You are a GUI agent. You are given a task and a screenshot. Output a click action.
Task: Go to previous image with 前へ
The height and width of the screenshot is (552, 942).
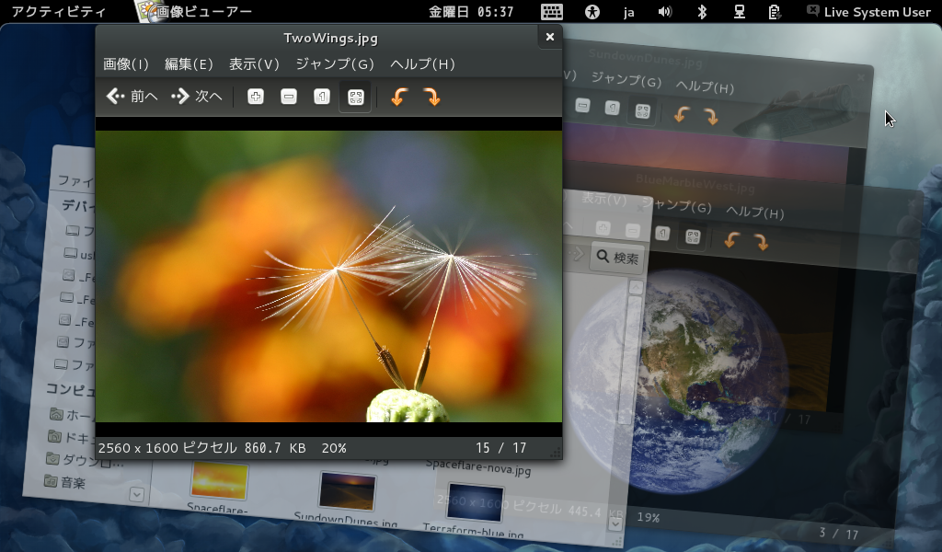click(x=132, y=96)
